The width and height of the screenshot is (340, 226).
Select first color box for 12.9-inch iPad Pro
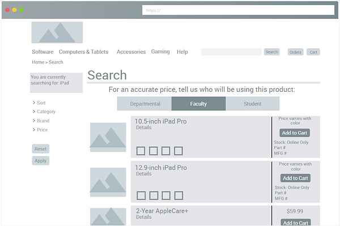pyautogui.click(x=141, y=195)
